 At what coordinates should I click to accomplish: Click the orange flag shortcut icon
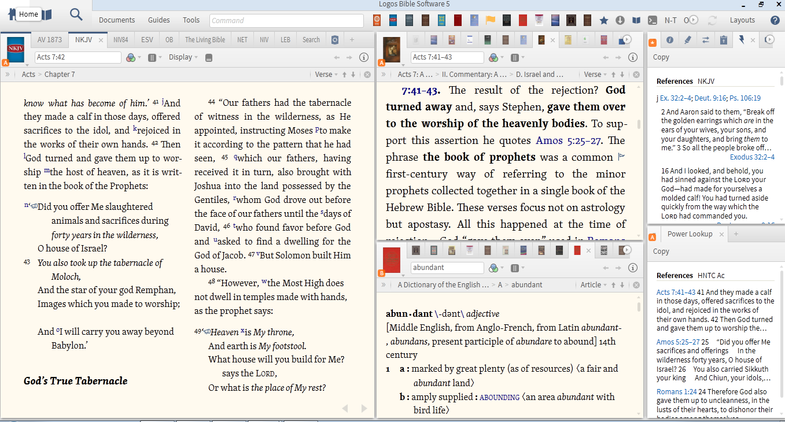click(490, 20)
